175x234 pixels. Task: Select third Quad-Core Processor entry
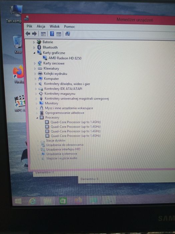click(x=76, y=131)
